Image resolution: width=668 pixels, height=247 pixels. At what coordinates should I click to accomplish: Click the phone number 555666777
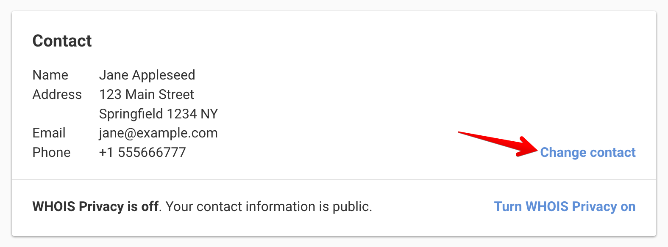pos(152,152)
